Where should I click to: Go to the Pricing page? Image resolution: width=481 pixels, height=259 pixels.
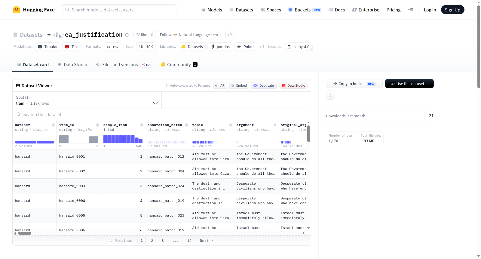coord(394,10)
